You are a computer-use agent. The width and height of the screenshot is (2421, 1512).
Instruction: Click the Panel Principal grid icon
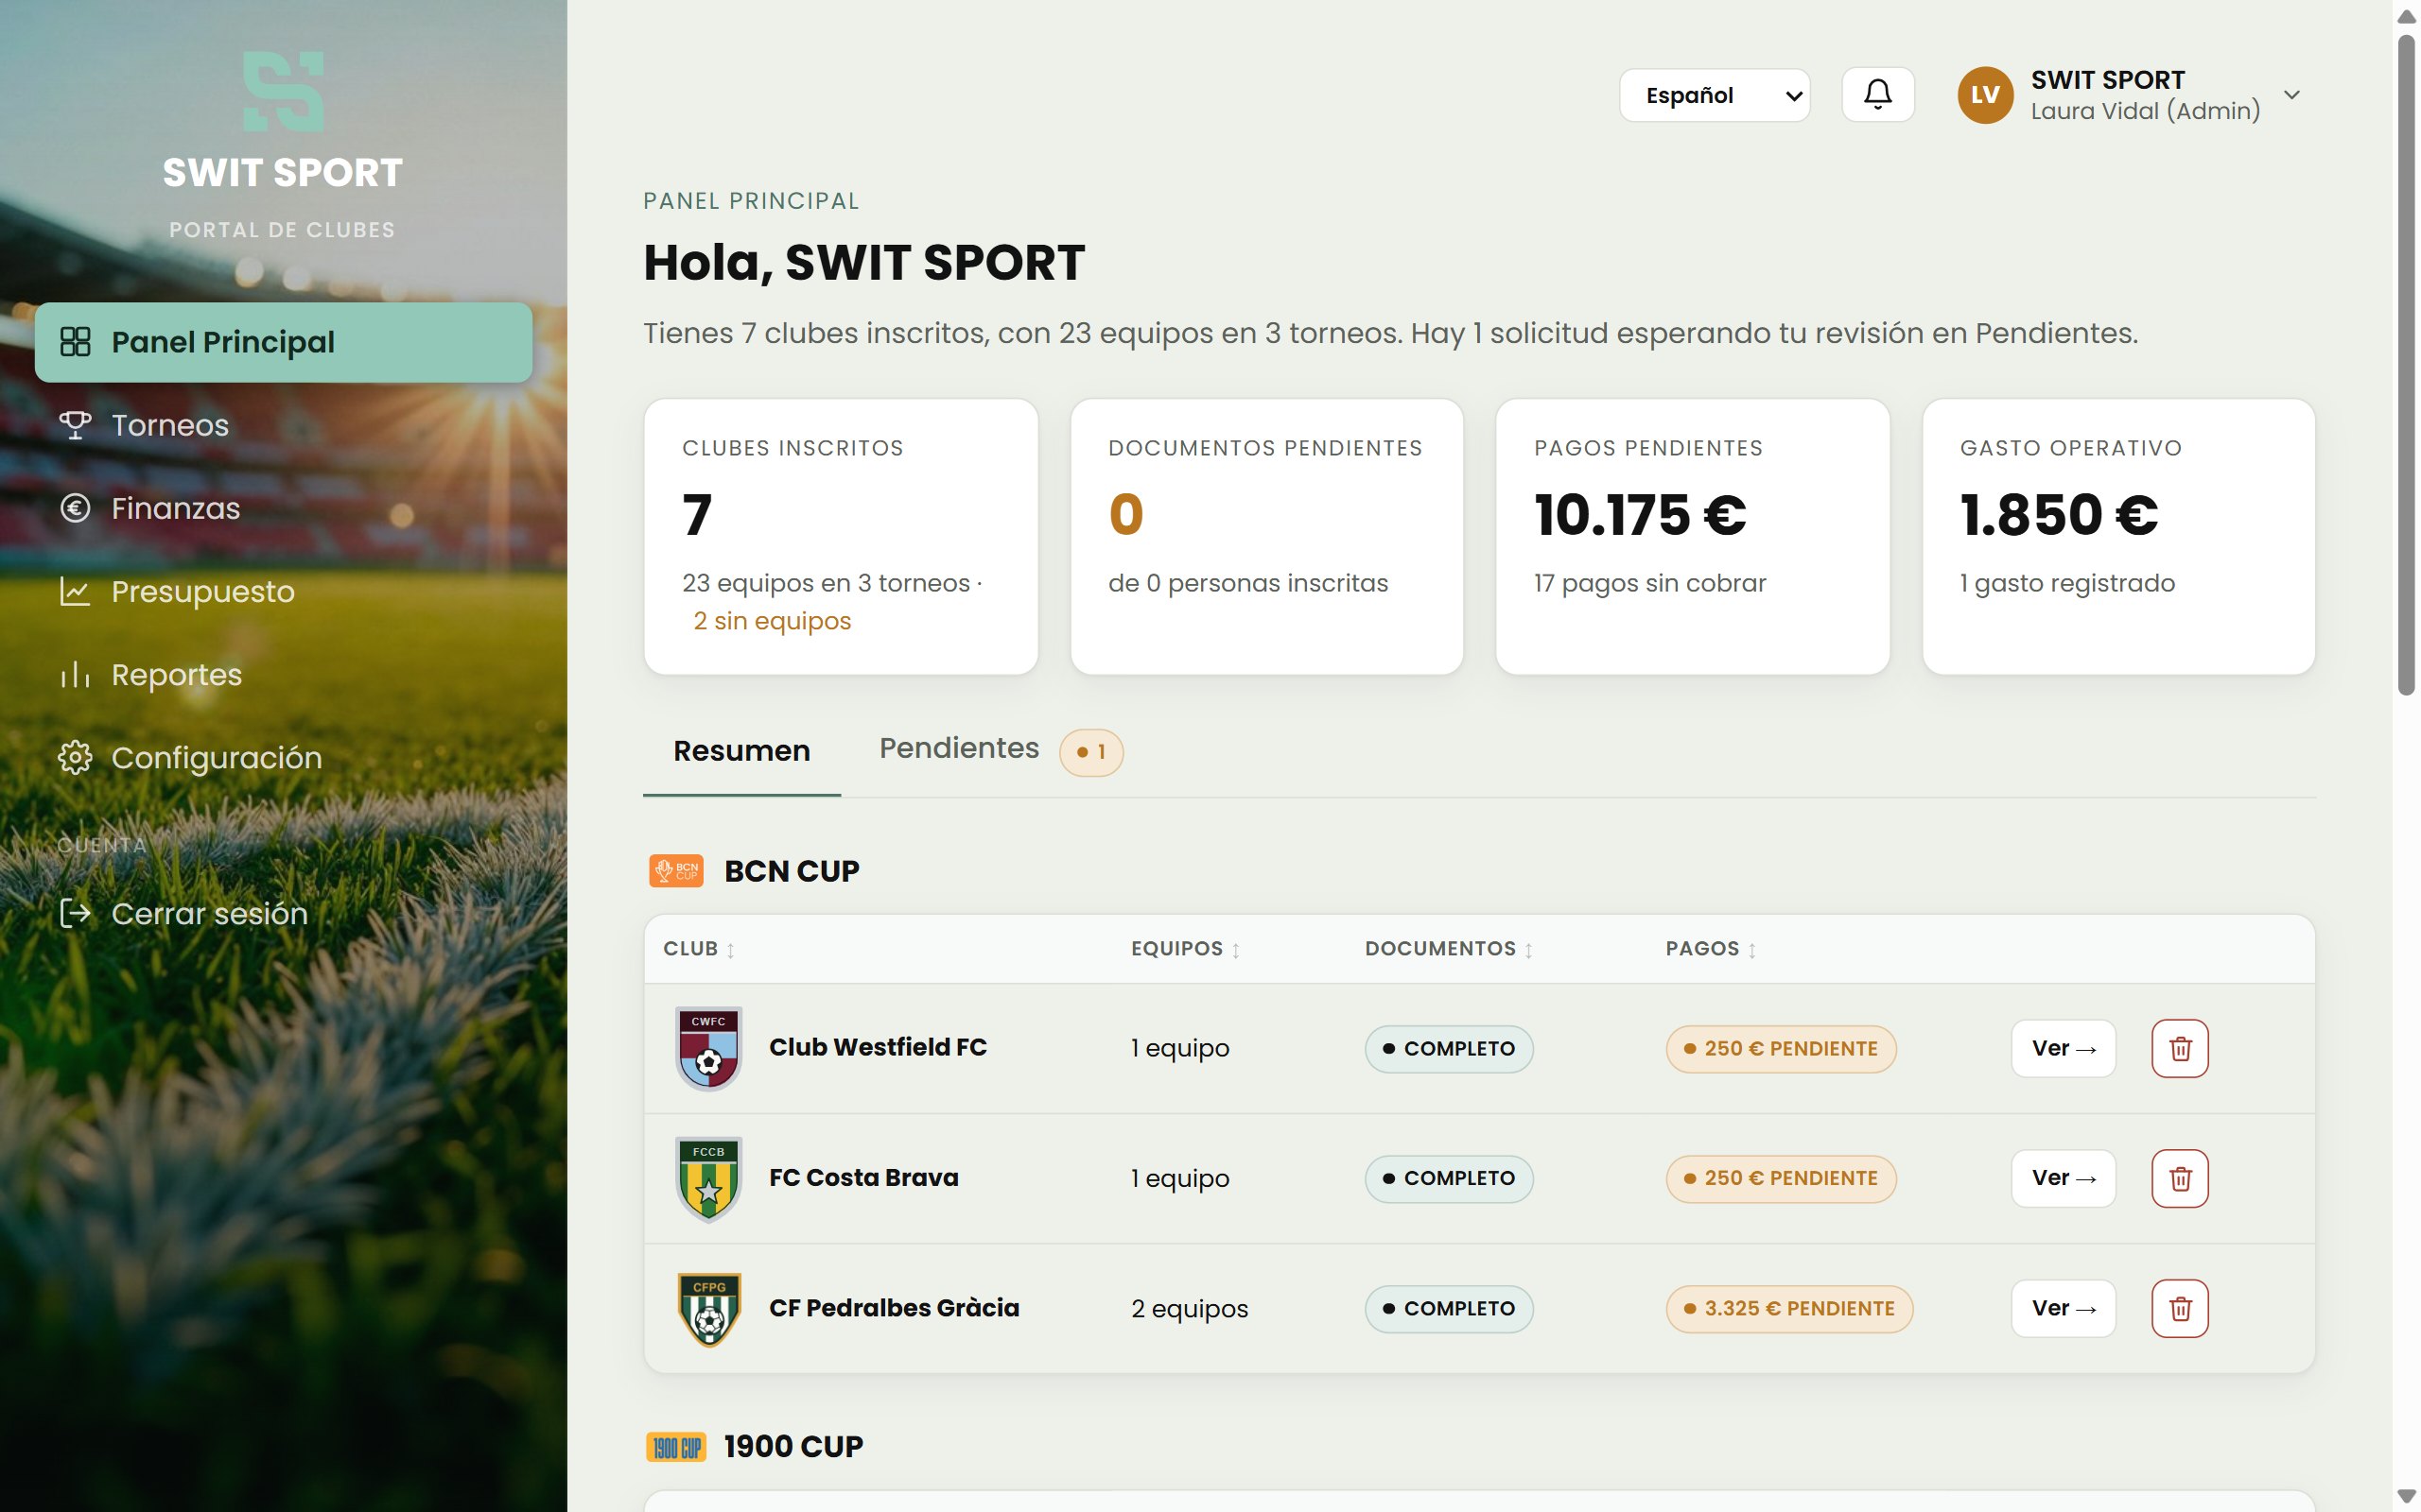(x=75, y=342)
